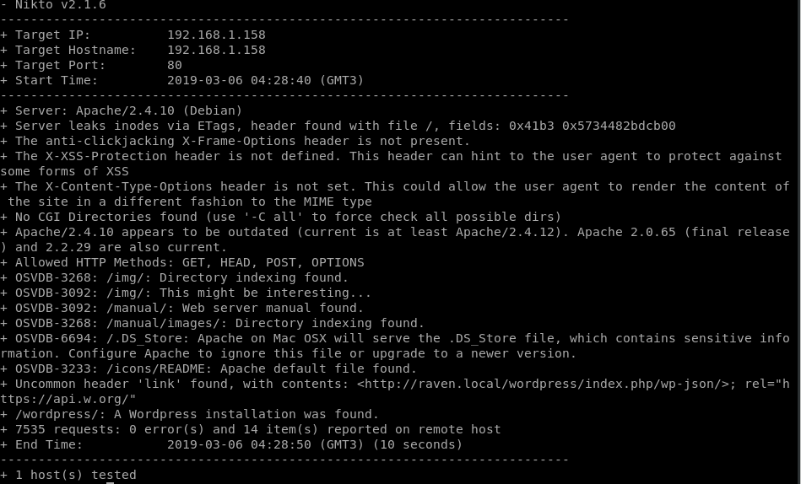
Task: Click the Target Port value 80
Action: tap(174, 66)
